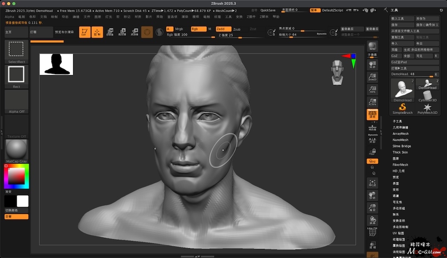447x258 pixels.
Task: Open the Z脚本 menu
Action: [264, 17]
